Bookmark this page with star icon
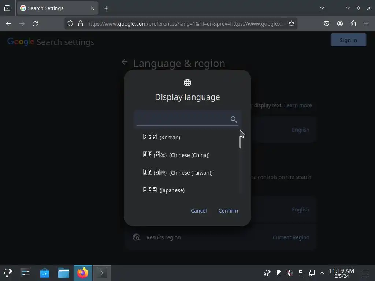 (291, 24)
